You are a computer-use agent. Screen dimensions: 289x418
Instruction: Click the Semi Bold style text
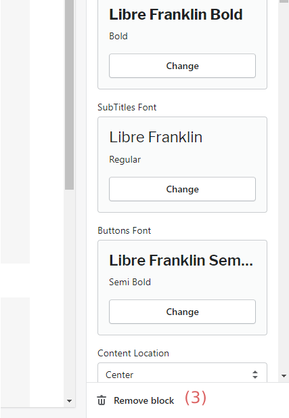pyautogui.click(x=130, y=282)
